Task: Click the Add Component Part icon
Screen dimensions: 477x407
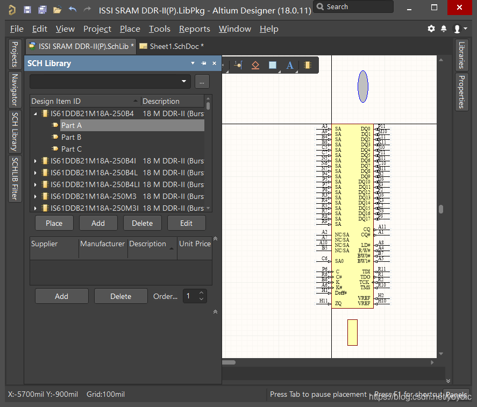Action: point(308,65)
